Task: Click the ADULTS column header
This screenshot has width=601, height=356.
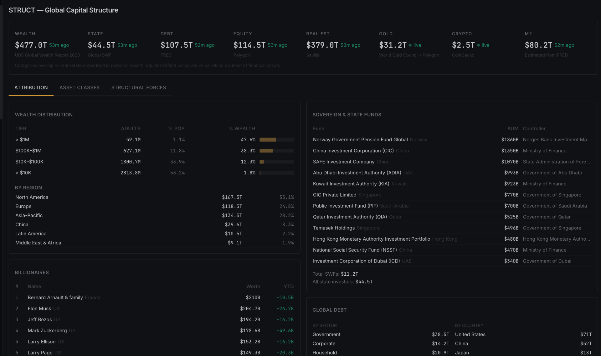Action: point(131,128)
